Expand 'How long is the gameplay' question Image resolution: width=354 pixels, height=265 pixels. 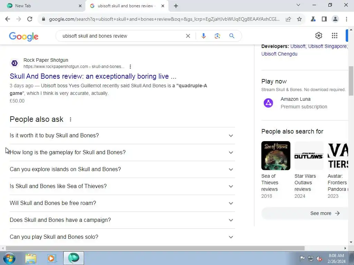tap(122, 153)
